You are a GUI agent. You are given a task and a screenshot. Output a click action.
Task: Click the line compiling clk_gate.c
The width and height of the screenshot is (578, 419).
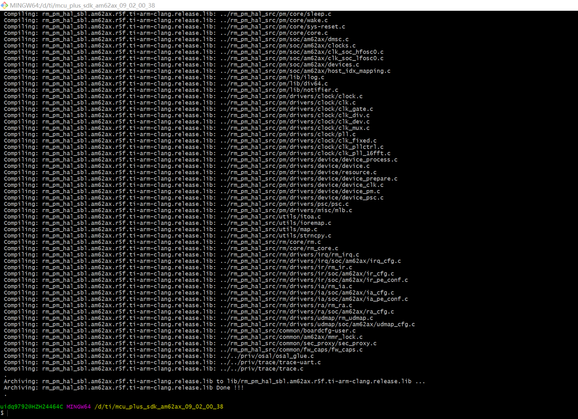tap(188, 109)
